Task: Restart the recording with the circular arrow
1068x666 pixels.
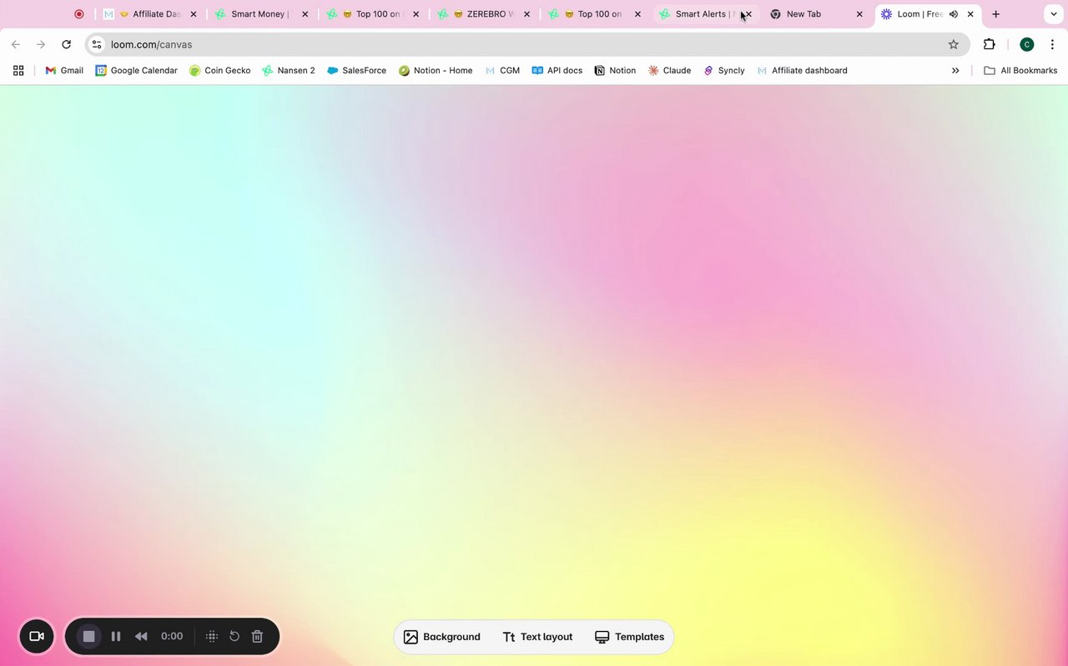Action: tap(234, 637)
